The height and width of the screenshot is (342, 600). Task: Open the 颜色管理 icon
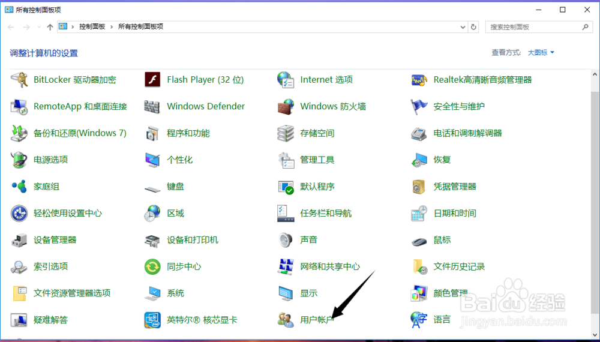pyautogui.click(x=419, y=293)
